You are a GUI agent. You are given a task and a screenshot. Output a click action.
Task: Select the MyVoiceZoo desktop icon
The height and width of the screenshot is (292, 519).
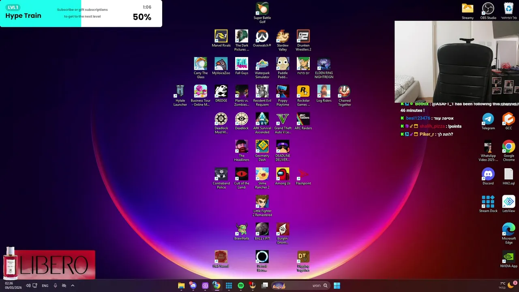[x=221, y=66]
